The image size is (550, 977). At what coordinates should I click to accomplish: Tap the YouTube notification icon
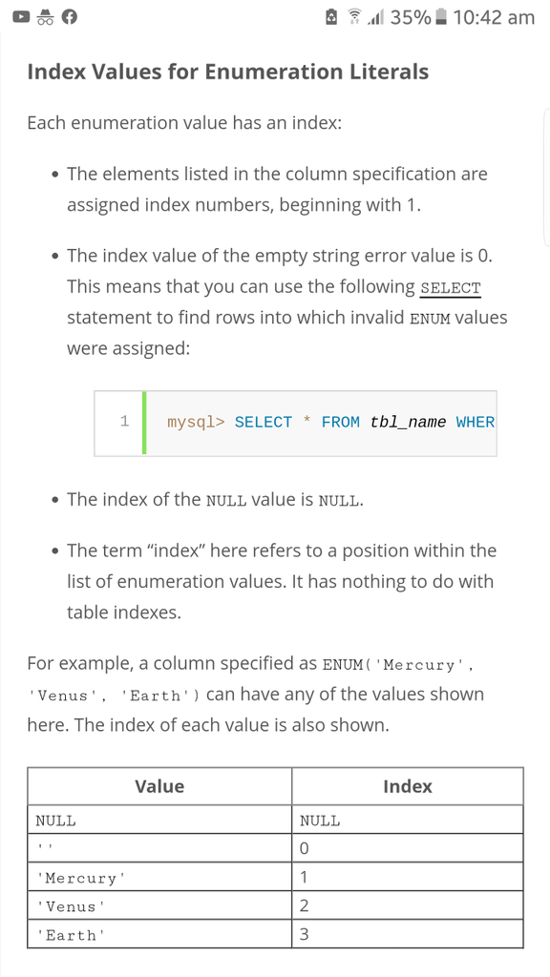pyautogui.click(x=21, y=17)
